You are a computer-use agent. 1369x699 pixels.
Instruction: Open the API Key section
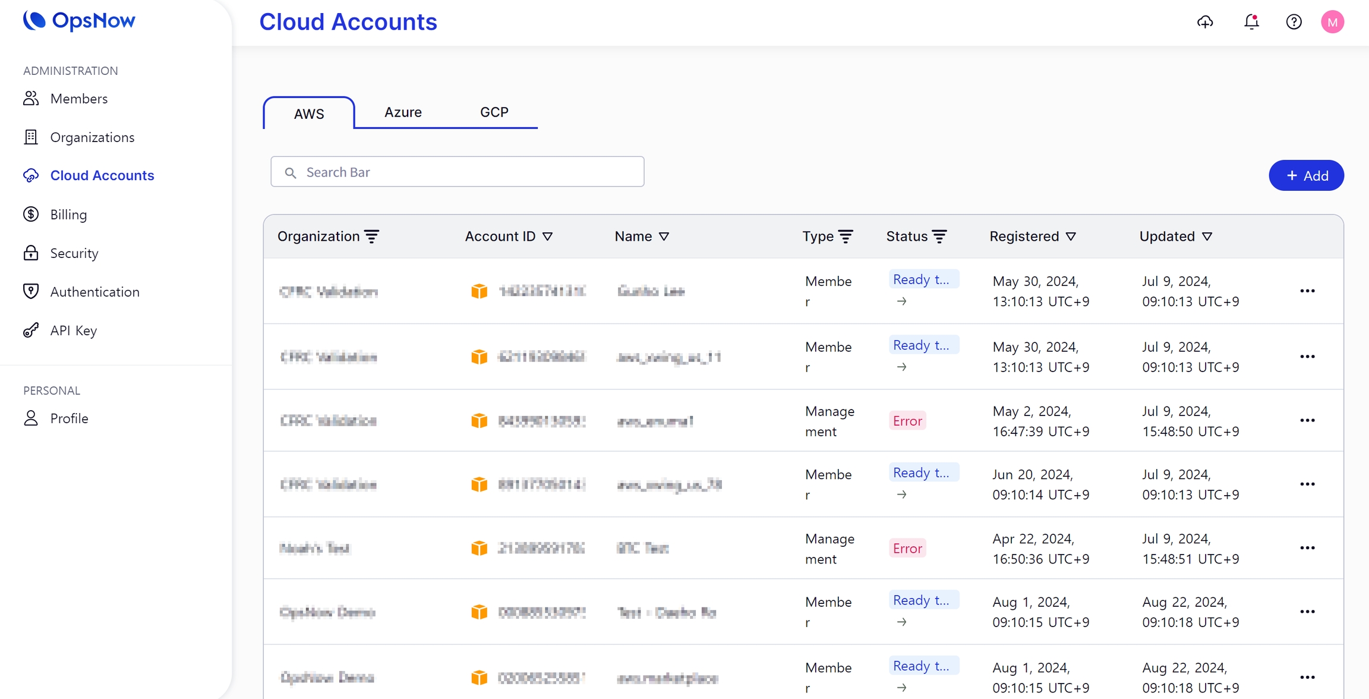(x=73, y=330)
